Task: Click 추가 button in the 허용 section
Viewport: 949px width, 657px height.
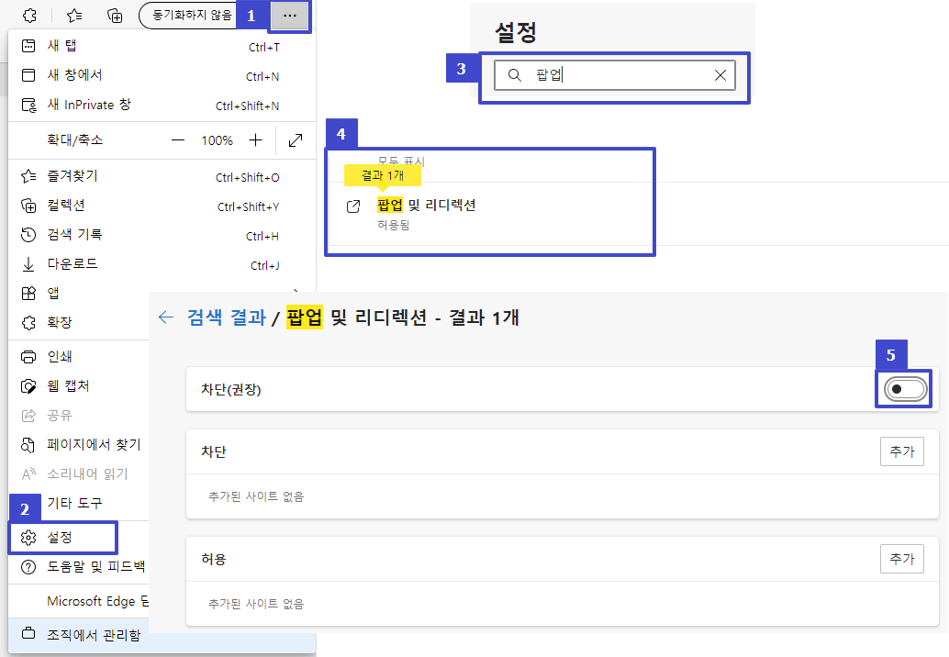Action: [901, 558]
